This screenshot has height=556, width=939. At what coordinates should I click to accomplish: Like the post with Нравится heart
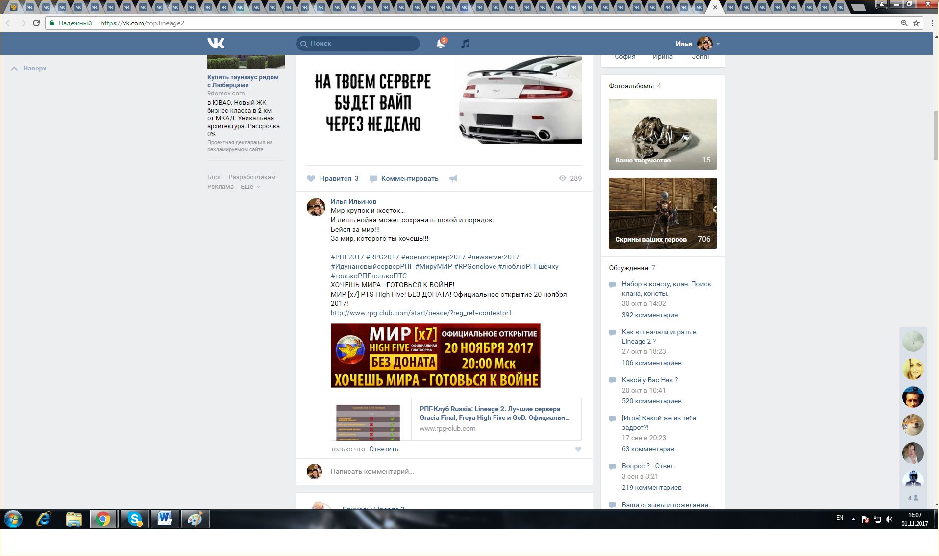[x=311, y=179]
